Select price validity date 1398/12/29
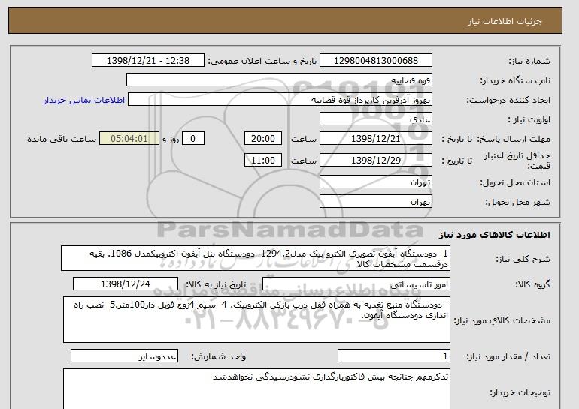This screenshot has width=579, height=409. pyautogui.click(x=375, y=161)
